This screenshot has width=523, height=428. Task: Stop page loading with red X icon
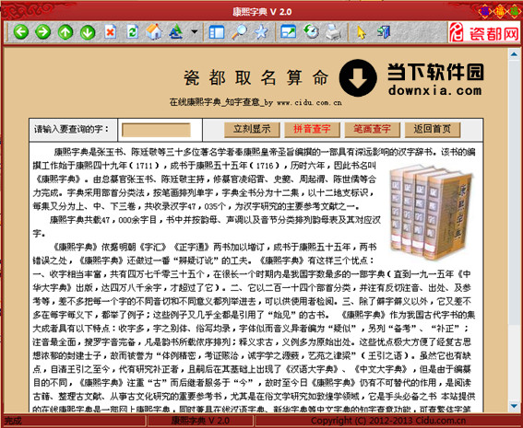[110, 32]
